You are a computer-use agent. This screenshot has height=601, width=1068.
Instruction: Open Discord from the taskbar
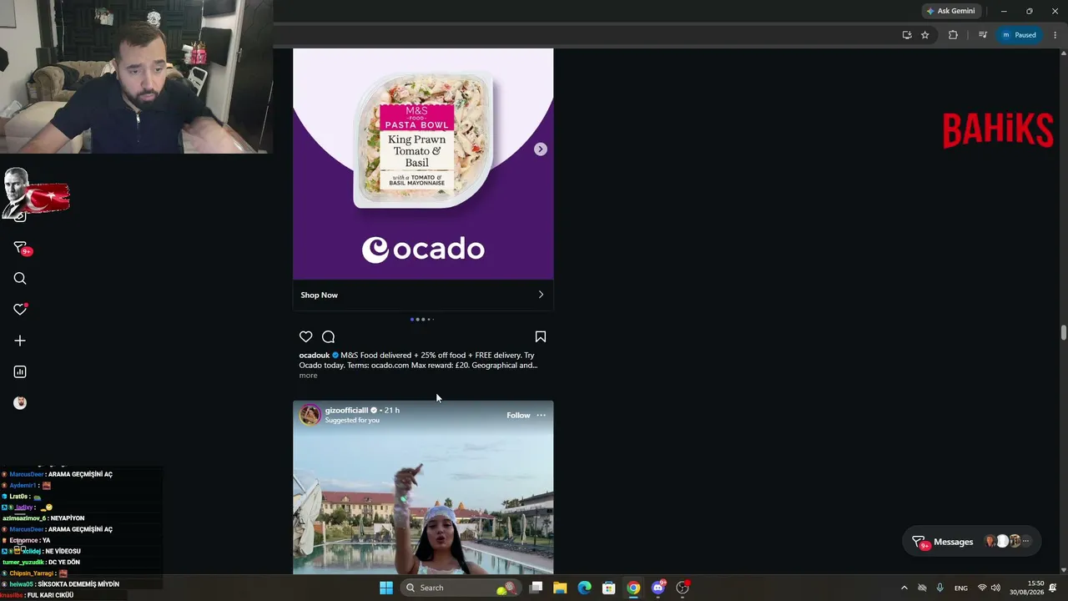coord(658,588)
